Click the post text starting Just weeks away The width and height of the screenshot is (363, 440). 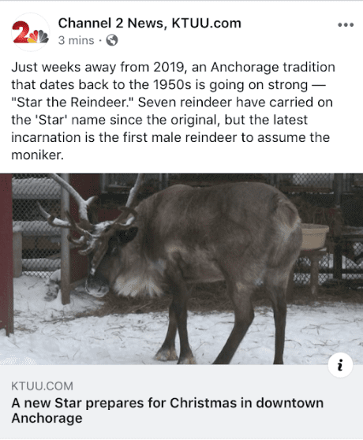coord(174,111)
